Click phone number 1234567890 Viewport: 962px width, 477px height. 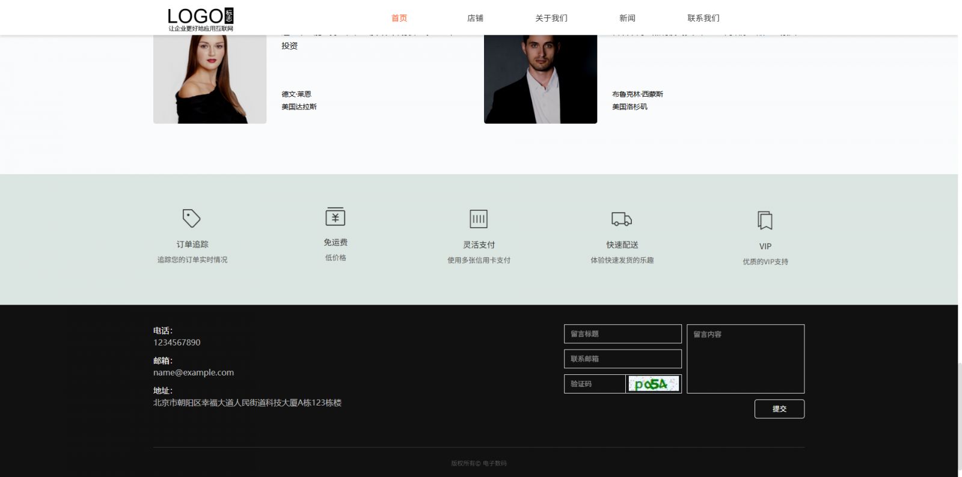point(177,342)
